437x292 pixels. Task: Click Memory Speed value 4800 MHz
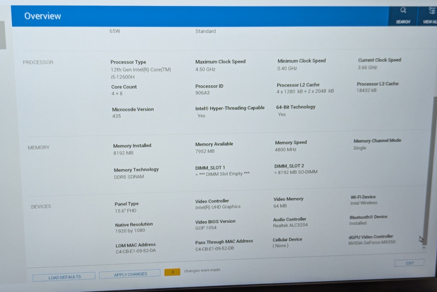tap(286, 150)
